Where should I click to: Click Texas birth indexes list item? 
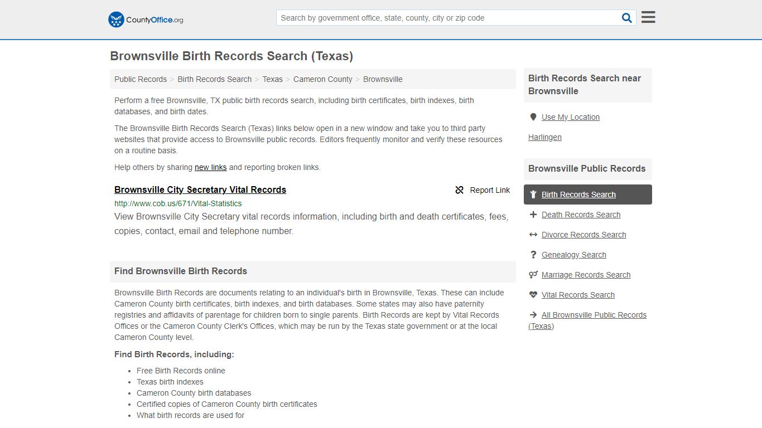[x=170, y=382]
